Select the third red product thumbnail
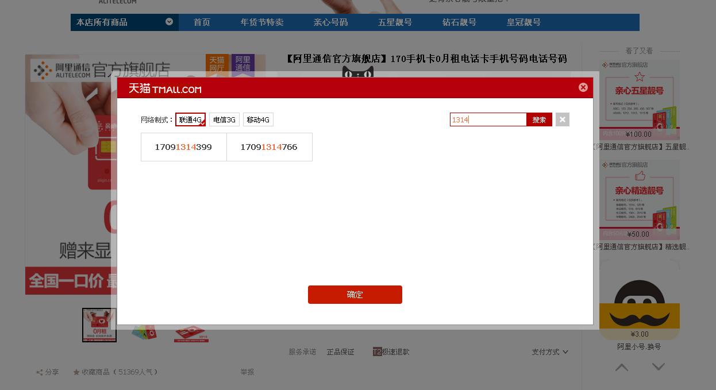Screen dimensions: 716x390 (191, 333)
